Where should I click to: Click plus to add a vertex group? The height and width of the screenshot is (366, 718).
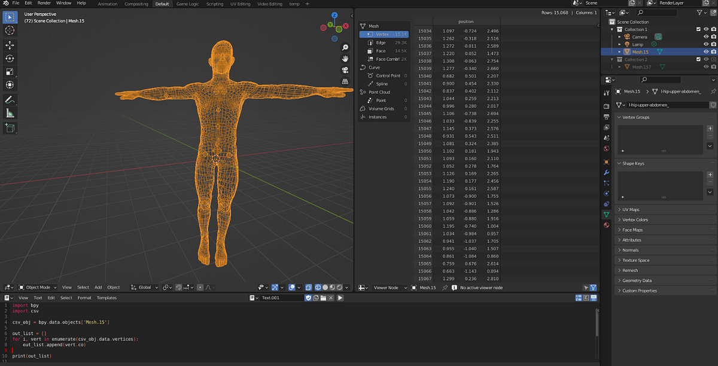click(x=711, y=128)
